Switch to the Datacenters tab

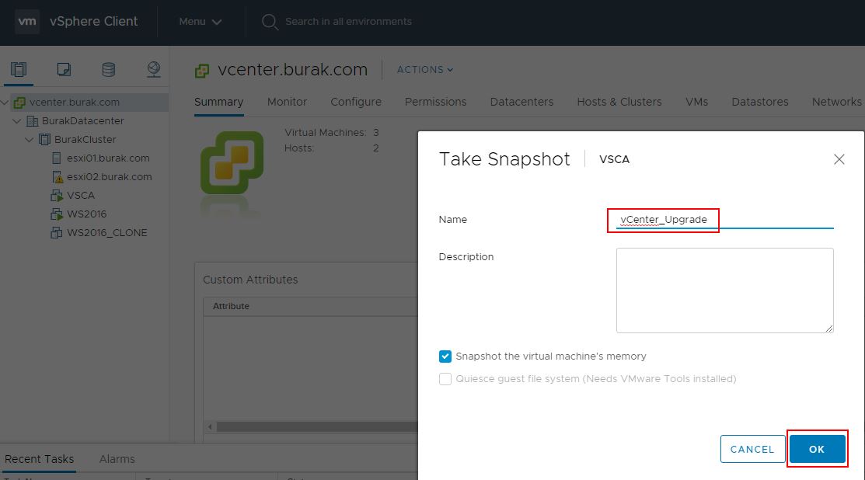click(521, 102)
